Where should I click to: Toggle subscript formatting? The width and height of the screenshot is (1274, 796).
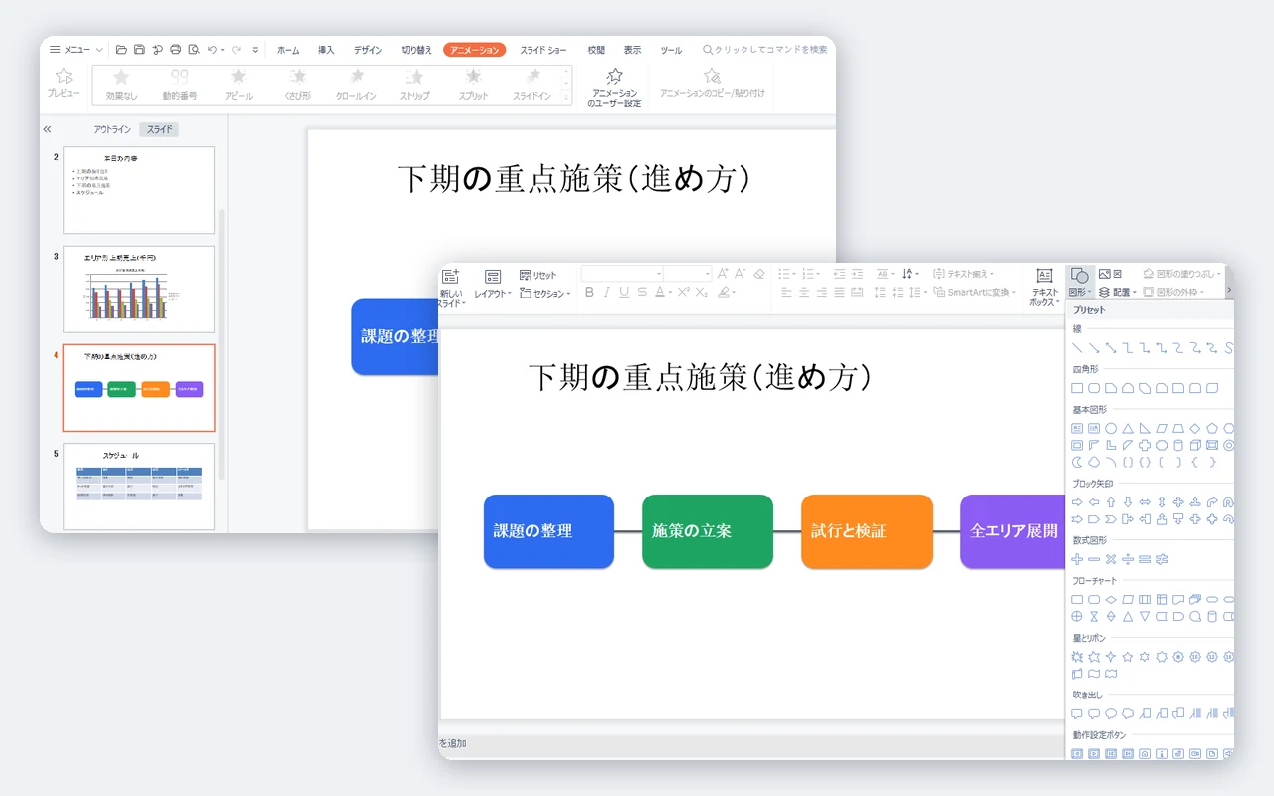point(702,292)
